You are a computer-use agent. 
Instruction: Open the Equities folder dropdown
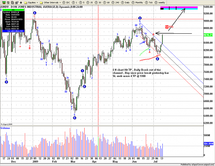31,2
